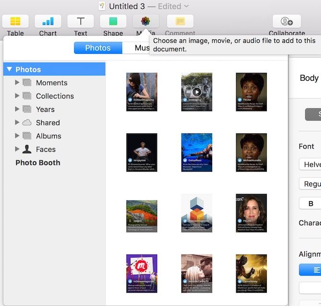The width and height of the screenshot is (321, 306).
Task: Collapse the Photos library triangle
Action: 9,70
